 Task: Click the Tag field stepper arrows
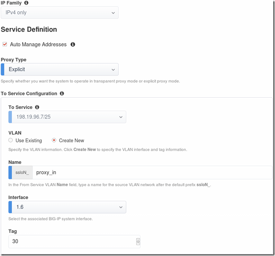(x=138, y=241)
